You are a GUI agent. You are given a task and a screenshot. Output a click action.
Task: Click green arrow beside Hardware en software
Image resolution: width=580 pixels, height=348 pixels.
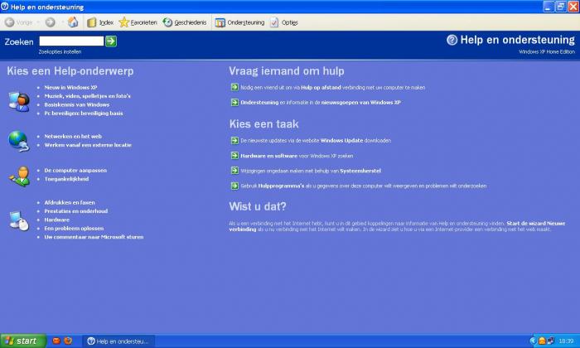(x=234, y=156)
